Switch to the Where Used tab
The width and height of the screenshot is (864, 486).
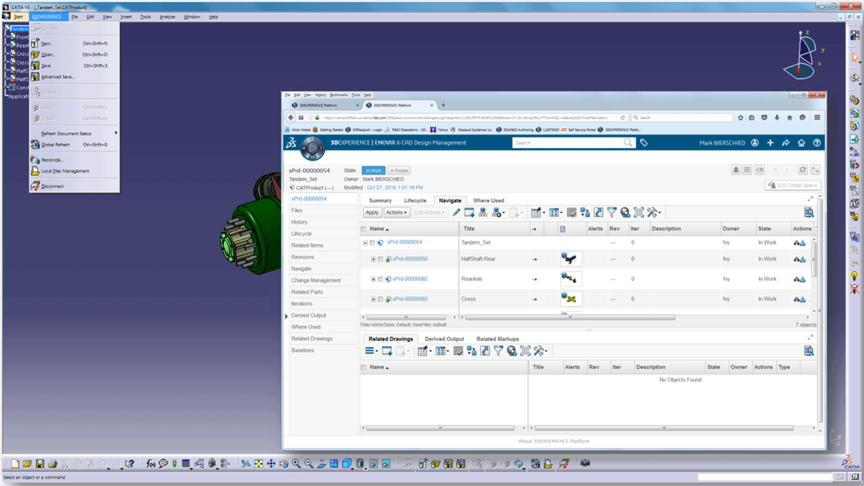[488, 201]
